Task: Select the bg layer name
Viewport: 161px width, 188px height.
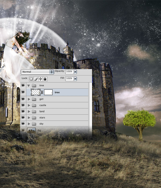Action: (x=39, y=130)
